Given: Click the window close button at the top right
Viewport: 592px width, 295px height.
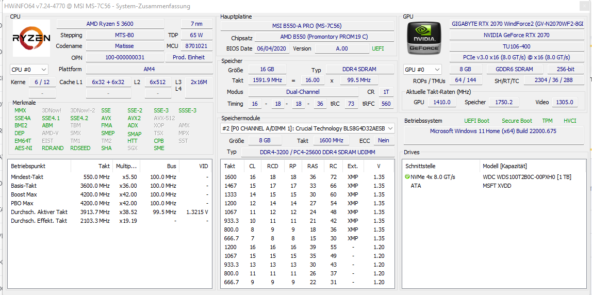Looking at the screenshot, I should coord(583,6).
